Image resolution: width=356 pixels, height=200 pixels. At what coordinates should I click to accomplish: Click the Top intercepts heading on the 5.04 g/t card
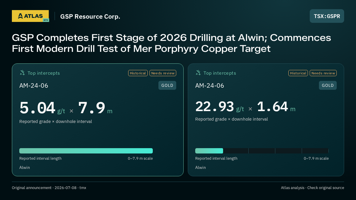point(44,73)
